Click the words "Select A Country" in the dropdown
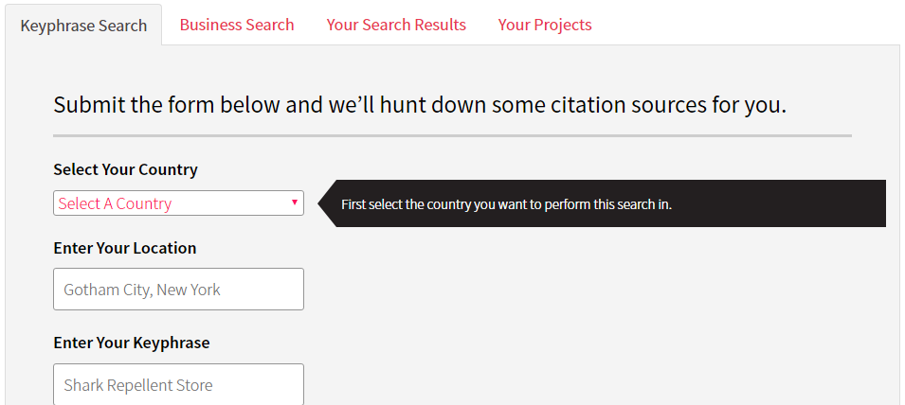 pyautogui.click(x=115, y=203)
